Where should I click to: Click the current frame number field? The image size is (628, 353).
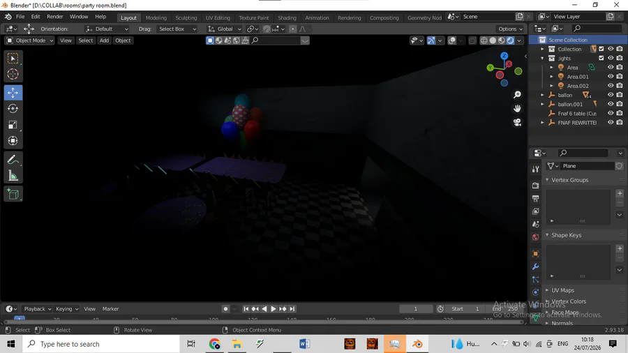point(416,309)
